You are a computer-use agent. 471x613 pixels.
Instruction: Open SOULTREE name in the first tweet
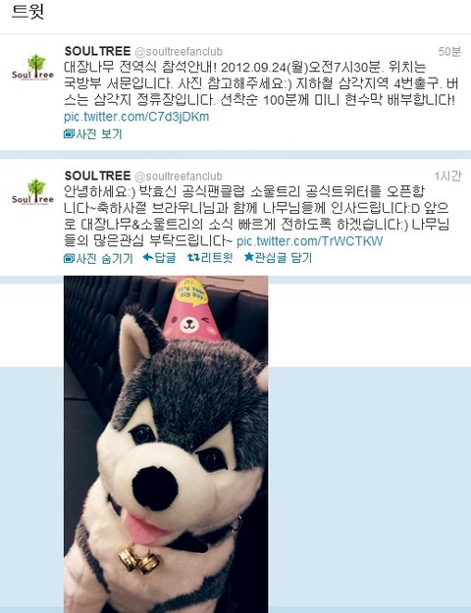pyautogui.click(x=97, y=51)
